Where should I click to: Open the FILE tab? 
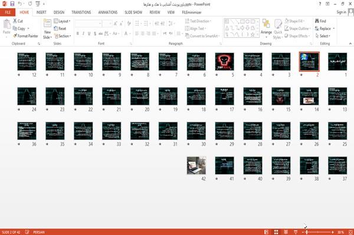tap(8, 12)
